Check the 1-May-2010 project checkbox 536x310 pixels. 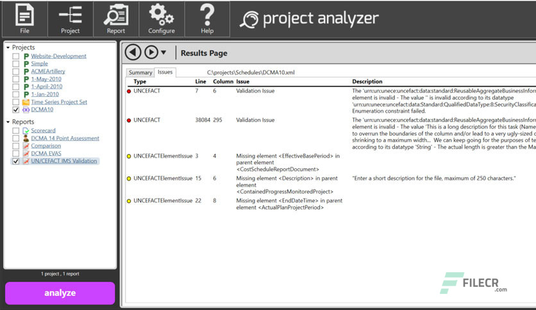(x=16, y=79)
